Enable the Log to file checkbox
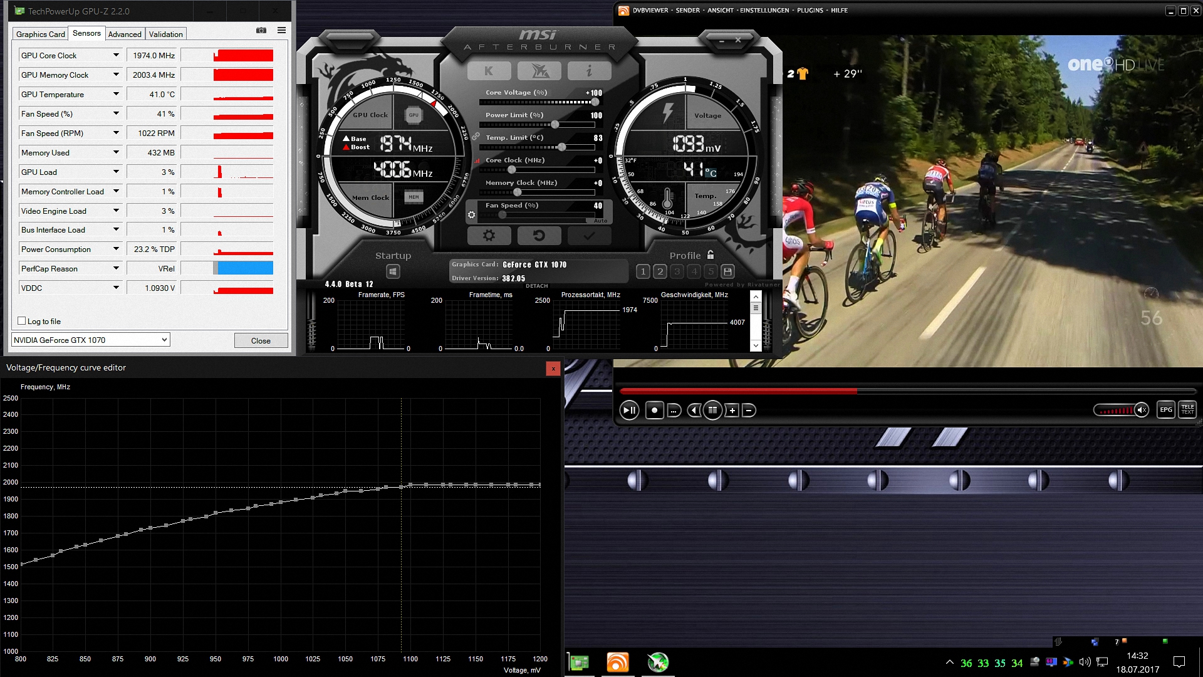The width and height of the screenshot is (1203, 677). click(22, 321)
